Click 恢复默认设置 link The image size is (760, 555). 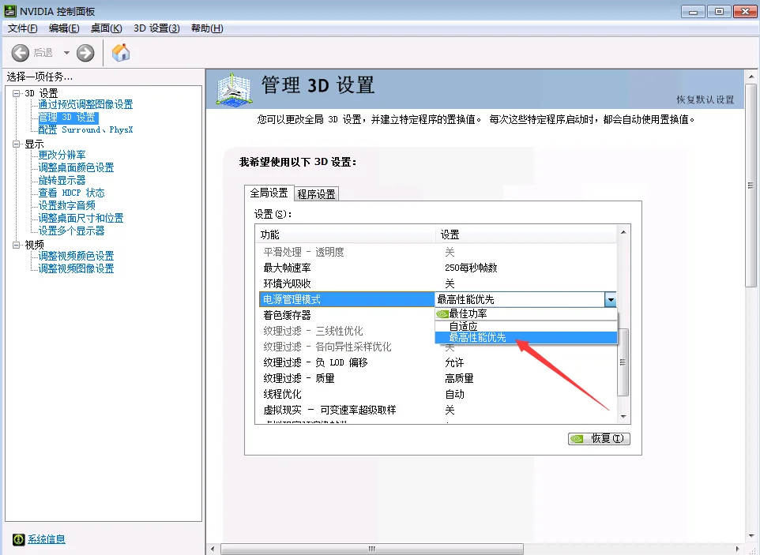705,99
